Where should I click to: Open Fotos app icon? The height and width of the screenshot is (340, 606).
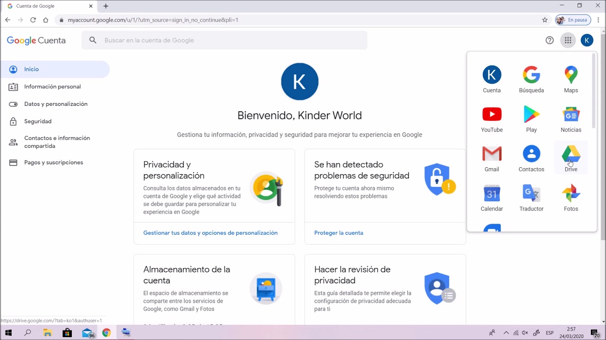571,198
